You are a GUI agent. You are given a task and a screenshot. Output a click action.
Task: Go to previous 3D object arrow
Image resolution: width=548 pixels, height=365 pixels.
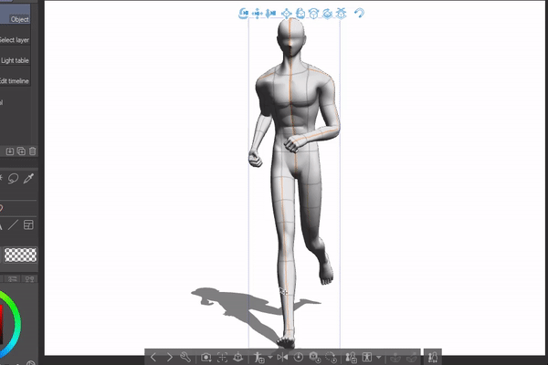tap(153, 357)
